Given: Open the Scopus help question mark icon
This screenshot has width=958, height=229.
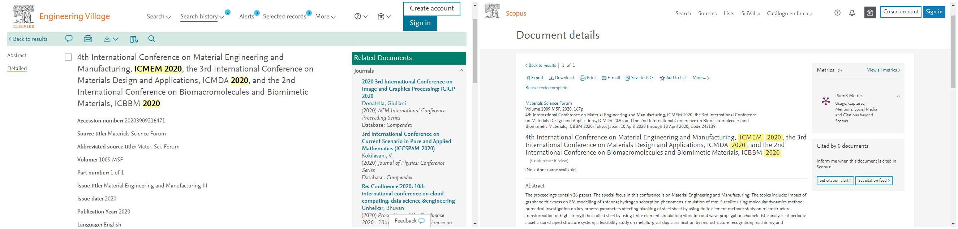Looking at the screenshot, I should 838,13.
